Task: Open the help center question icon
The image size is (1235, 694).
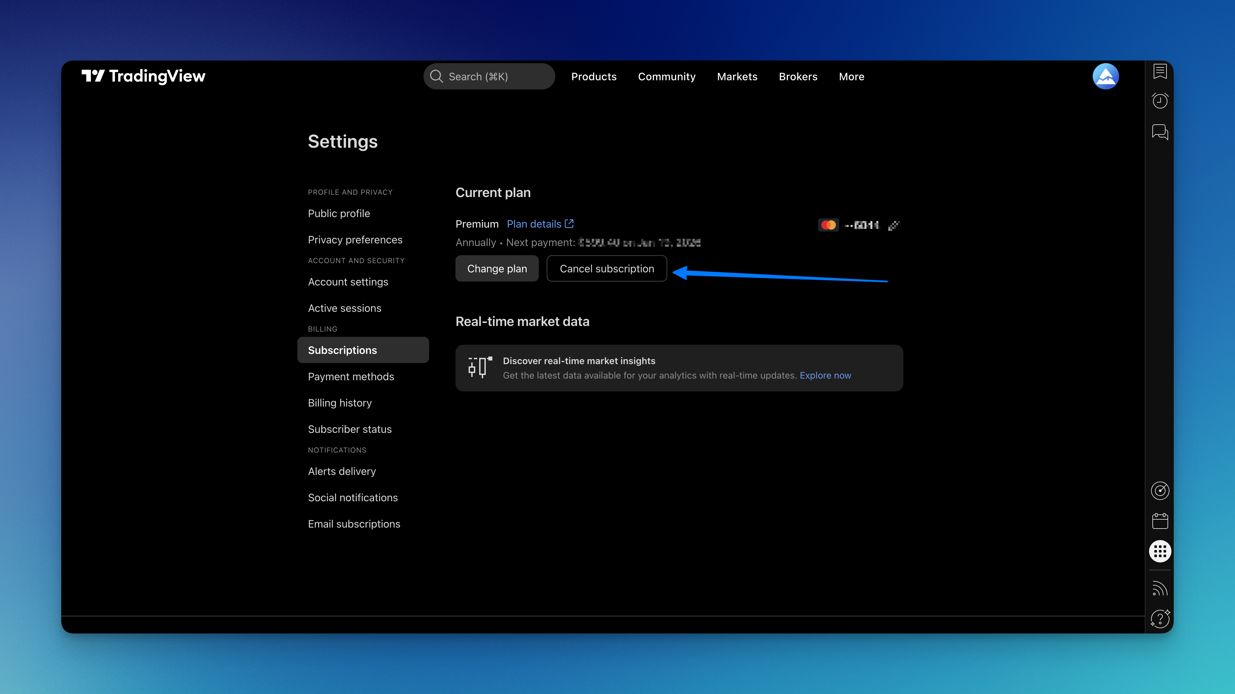Action: click(1160, 619)
